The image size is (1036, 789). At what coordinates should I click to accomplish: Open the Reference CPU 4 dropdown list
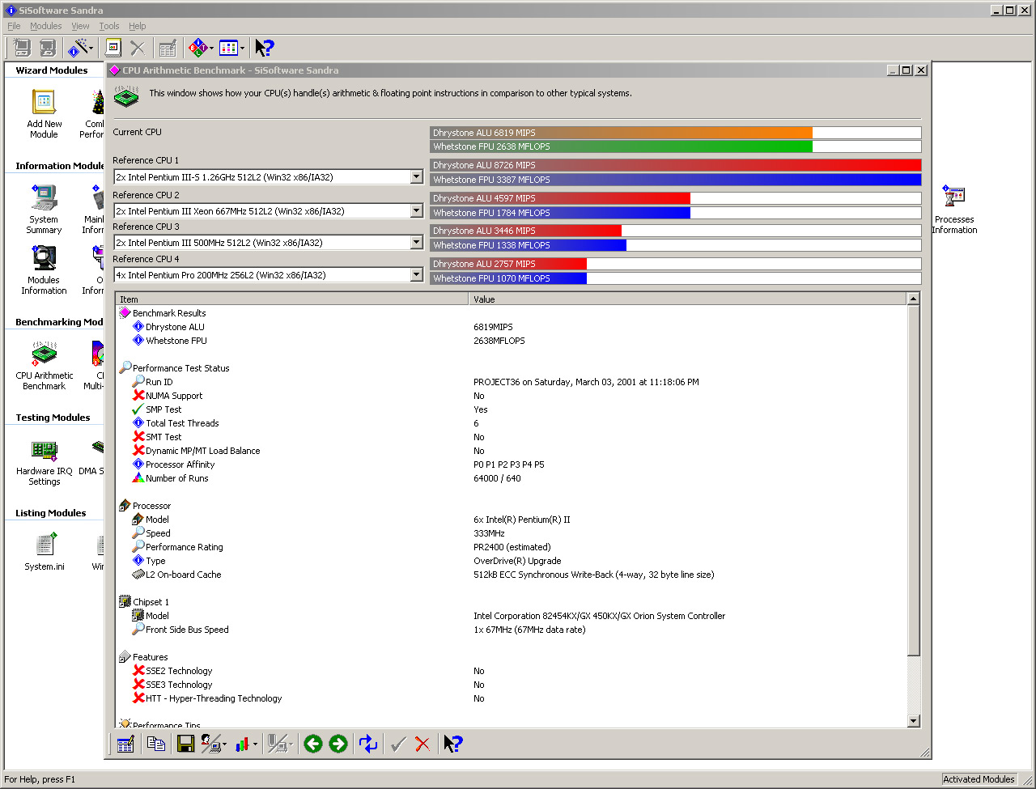[x=416, y=275]
